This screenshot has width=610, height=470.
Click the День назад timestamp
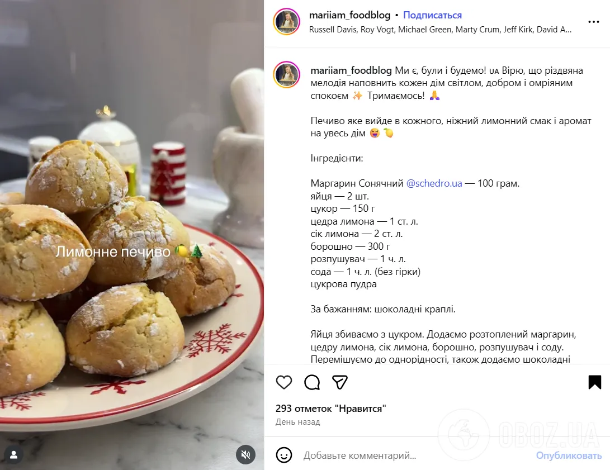pyautogui.click(x=297, y=422)
